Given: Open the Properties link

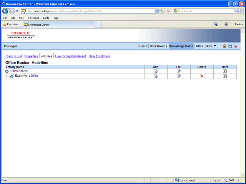Looking at the screenshot, I should [x=31, y=56].
